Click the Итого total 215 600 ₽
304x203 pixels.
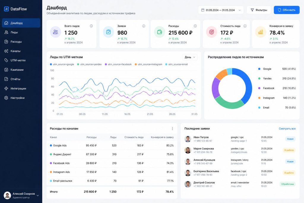coord(90,191)
